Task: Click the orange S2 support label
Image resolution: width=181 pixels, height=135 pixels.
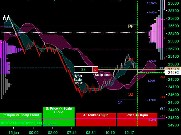Action: pyautogui.click(x=131, y=94)
